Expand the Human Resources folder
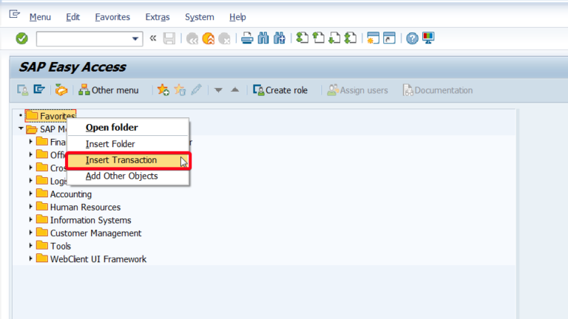The image size is (568, 319). (31, 207)
